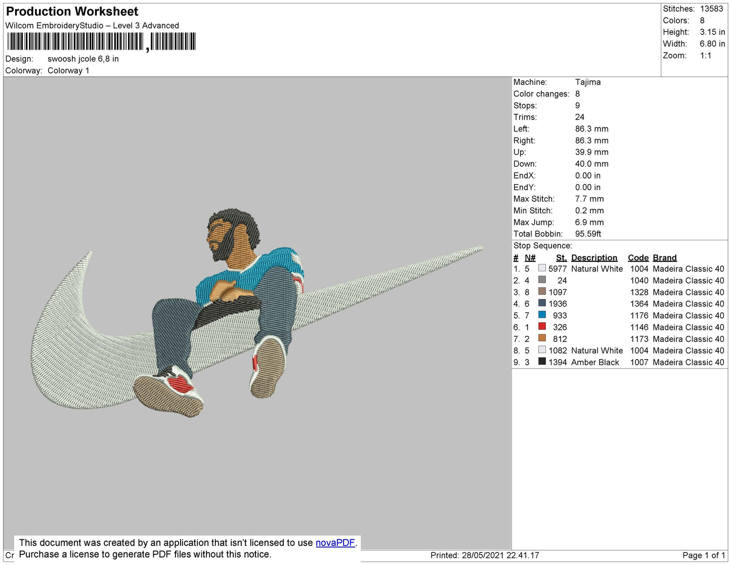
Task: Click the Width value 6.80 in
Action: 712,44
